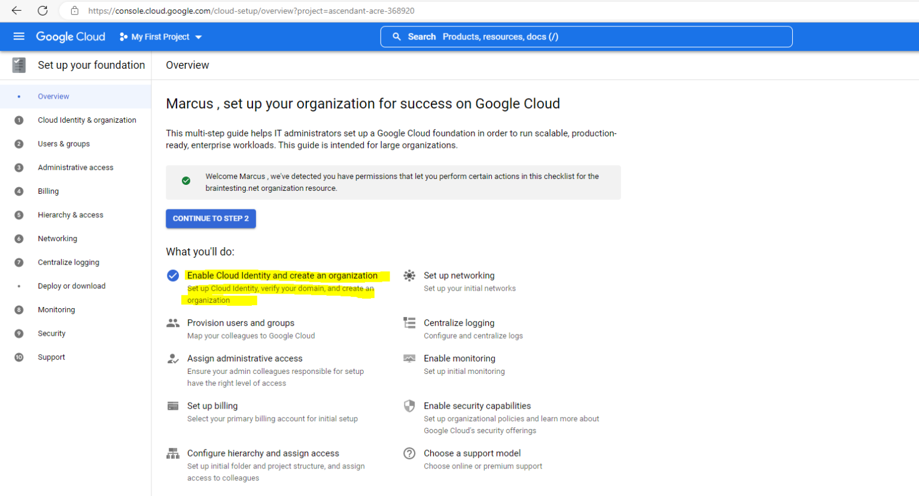The image size is (919, 496).
Task: Open Cloud Identity & organization step
Action: [x=86, y=120]
